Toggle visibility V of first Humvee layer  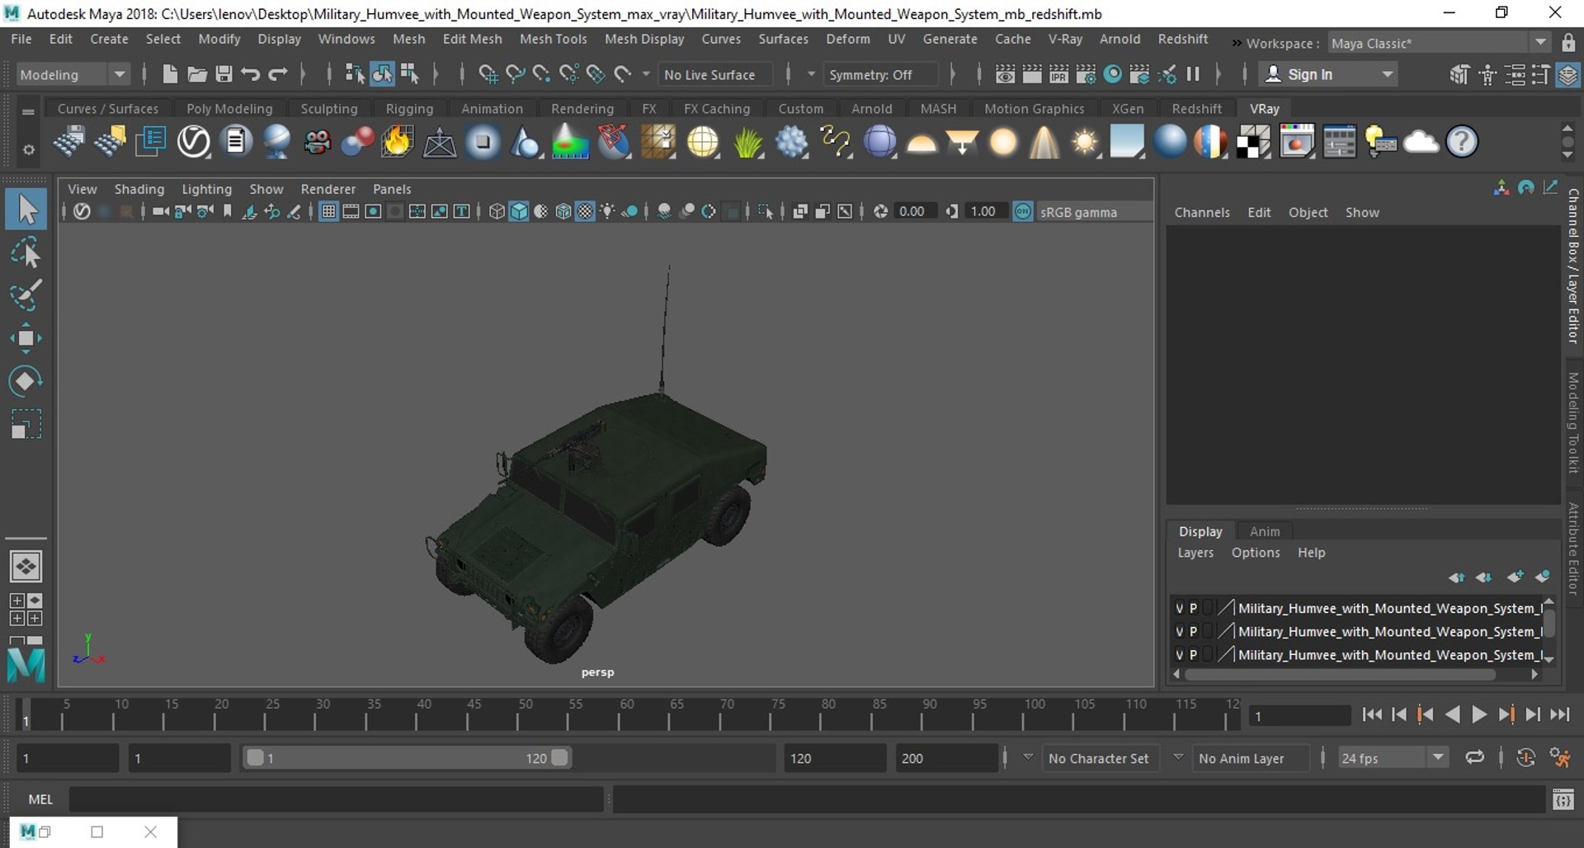1179,608
